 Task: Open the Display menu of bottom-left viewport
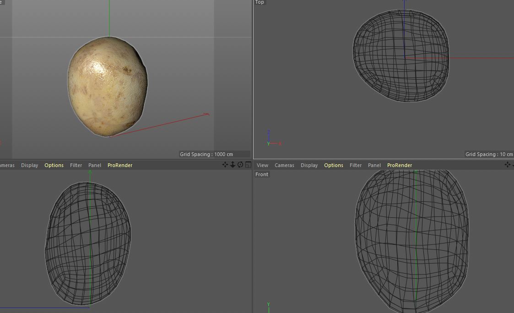(29, 165)
